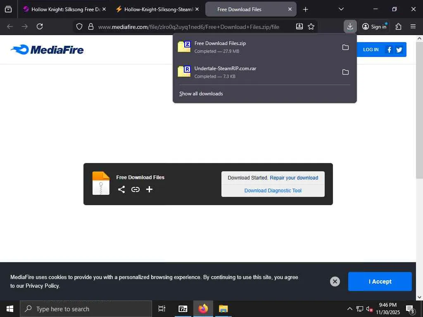The width and height of the screenshot is (423, 317).
Task: Click Repair your download link
Action: 294,177
